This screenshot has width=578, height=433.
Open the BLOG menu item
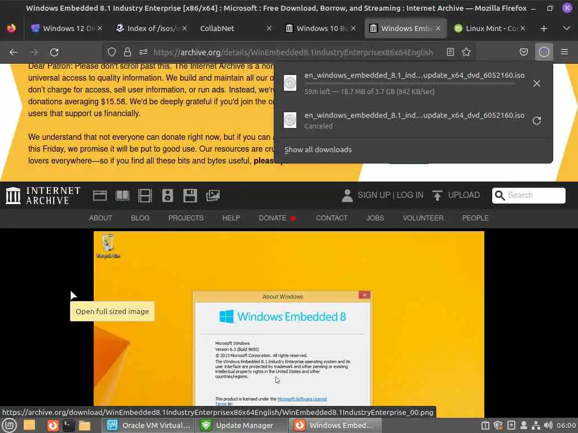pyautogui.click(x=140, y=218)
